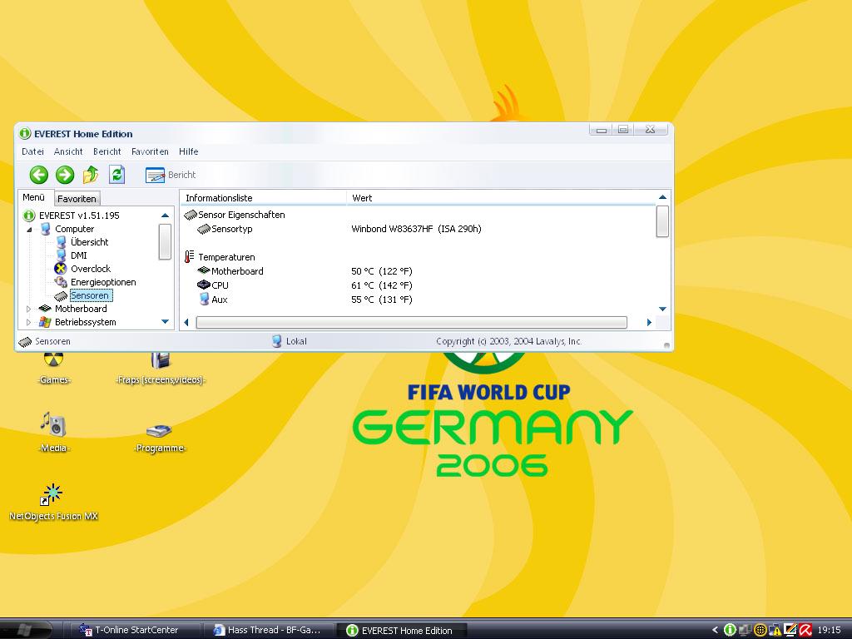Viewport: 852px width, 639px height.
Task: Click the Lokal status bar entry
Action: [x=290, y=341]
